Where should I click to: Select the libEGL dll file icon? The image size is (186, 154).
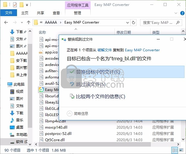pos(41,108)
